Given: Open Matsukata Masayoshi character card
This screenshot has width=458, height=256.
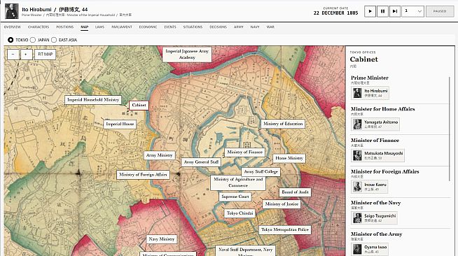Looking at the screenshot, I should coord(377,155).
